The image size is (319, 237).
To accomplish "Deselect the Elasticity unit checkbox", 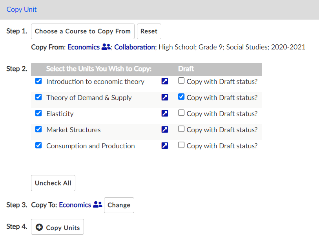I will [x=38, y=113].
